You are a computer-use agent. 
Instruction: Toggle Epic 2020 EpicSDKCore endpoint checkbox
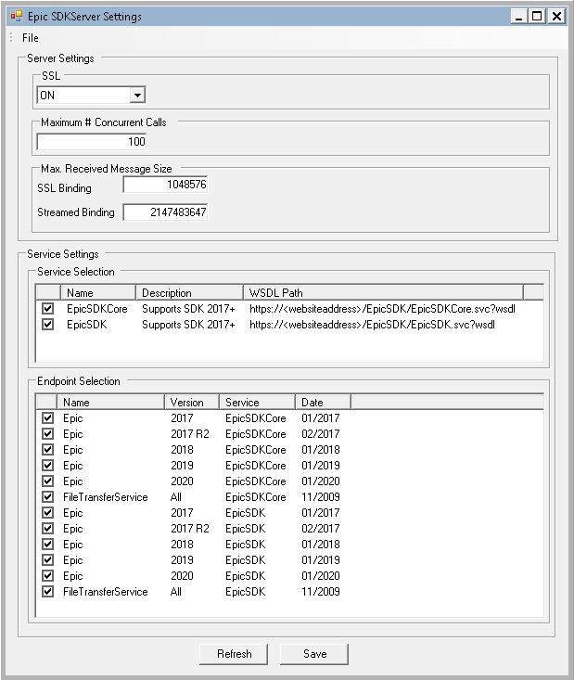pyautogui.click(x=47, y=481)
